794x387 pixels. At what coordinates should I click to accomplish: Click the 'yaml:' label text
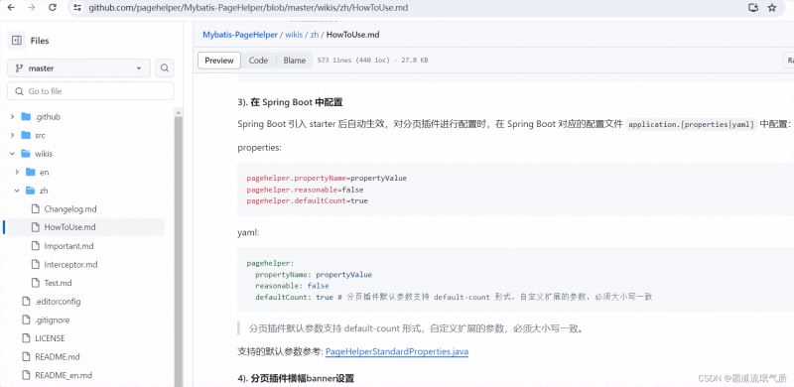click(248, 232)
